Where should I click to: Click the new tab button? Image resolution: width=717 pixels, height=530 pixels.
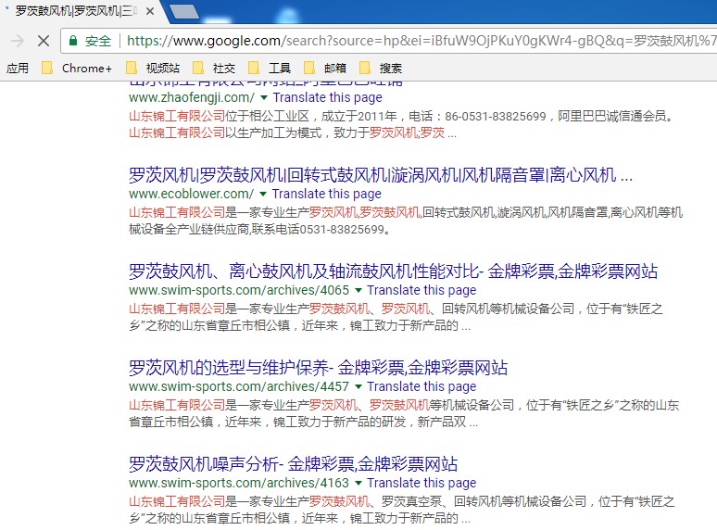185,11
